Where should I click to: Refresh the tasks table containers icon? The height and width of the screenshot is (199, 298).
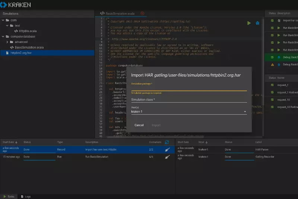pyautogui.click(x=167, y=142)
